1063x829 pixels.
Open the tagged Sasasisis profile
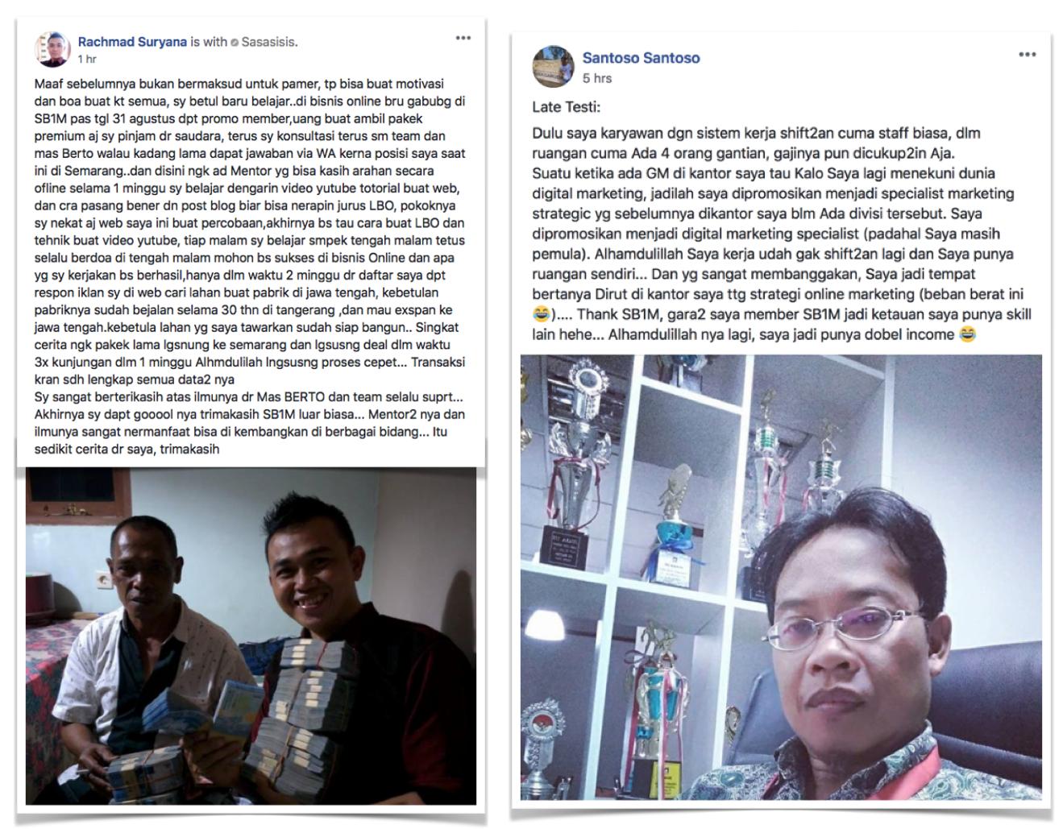click(269, 42)
